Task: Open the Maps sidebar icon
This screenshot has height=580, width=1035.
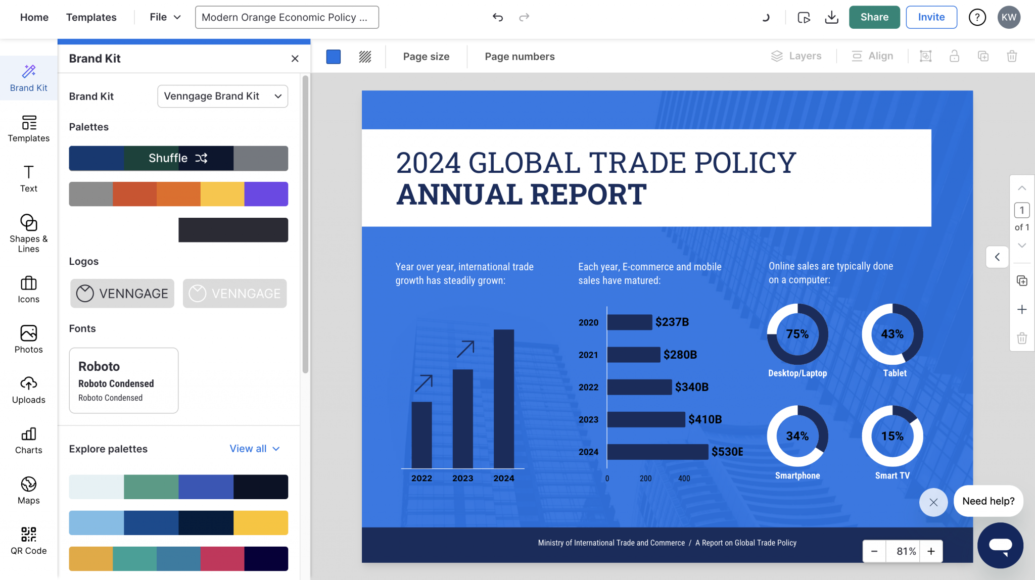Action: [x=28, y=490]
